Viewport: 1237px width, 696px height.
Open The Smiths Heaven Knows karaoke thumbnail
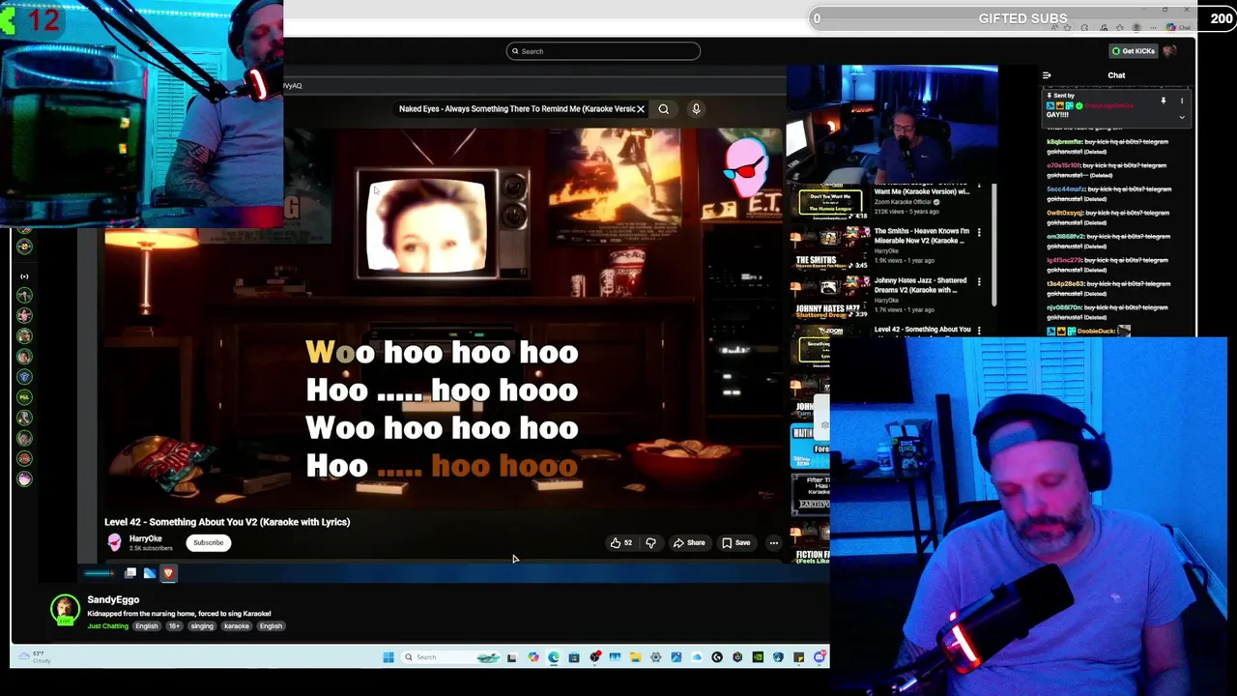pos(830,249)
